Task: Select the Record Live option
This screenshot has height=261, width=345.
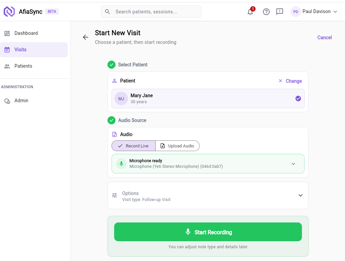Action: (133, 145)
